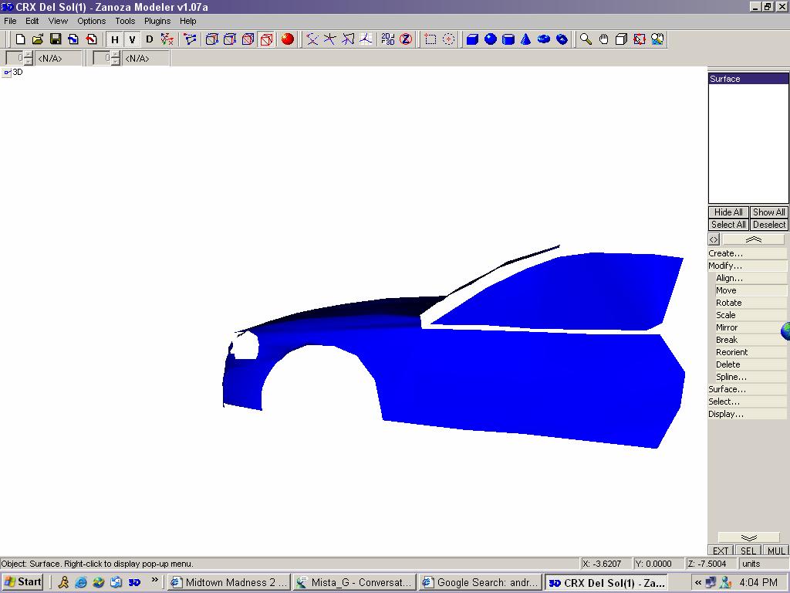Click the red sphere material icon

tap(288, 39)
